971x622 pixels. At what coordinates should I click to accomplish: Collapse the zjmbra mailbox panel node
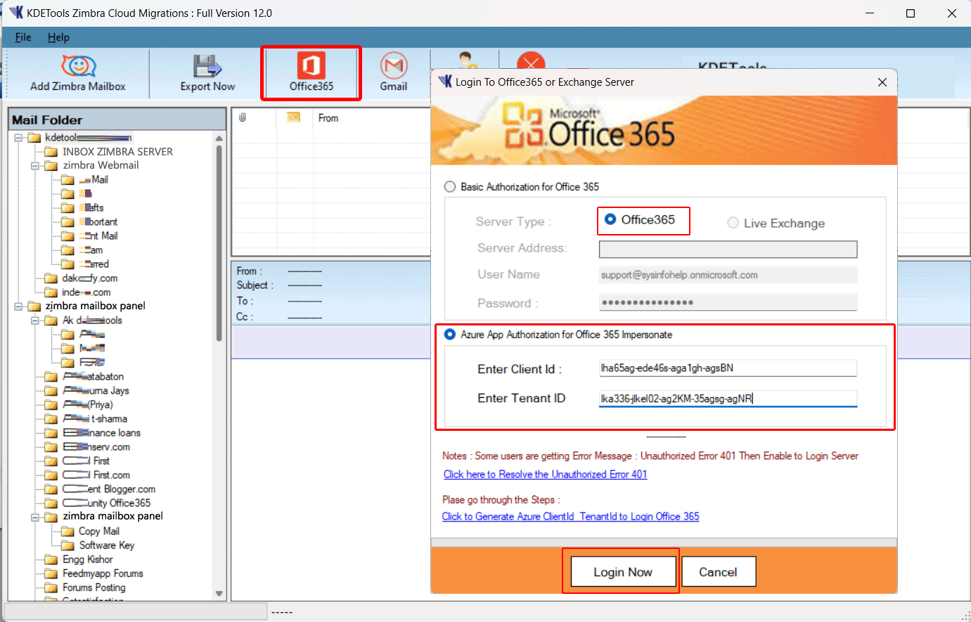click(18, 306)
